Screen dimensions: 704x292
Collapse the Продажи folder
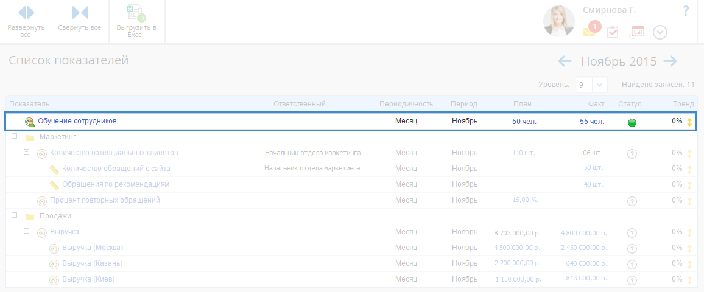pos(15,215)
